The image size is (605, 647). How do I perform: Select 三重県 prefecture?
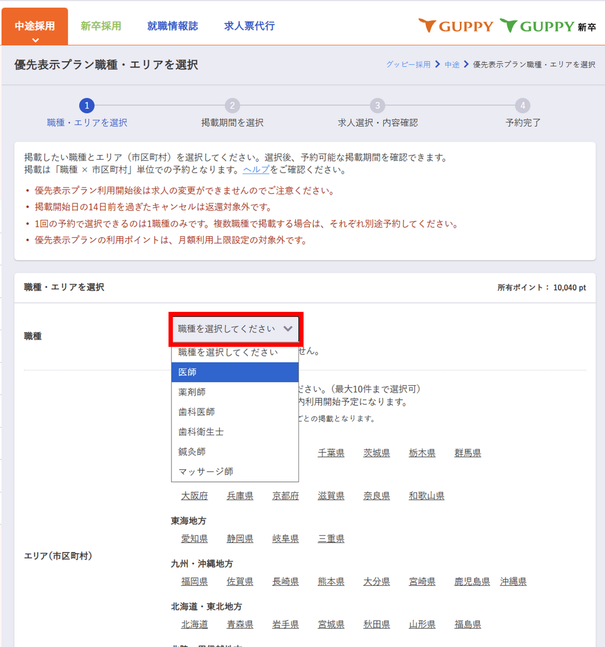331,539
